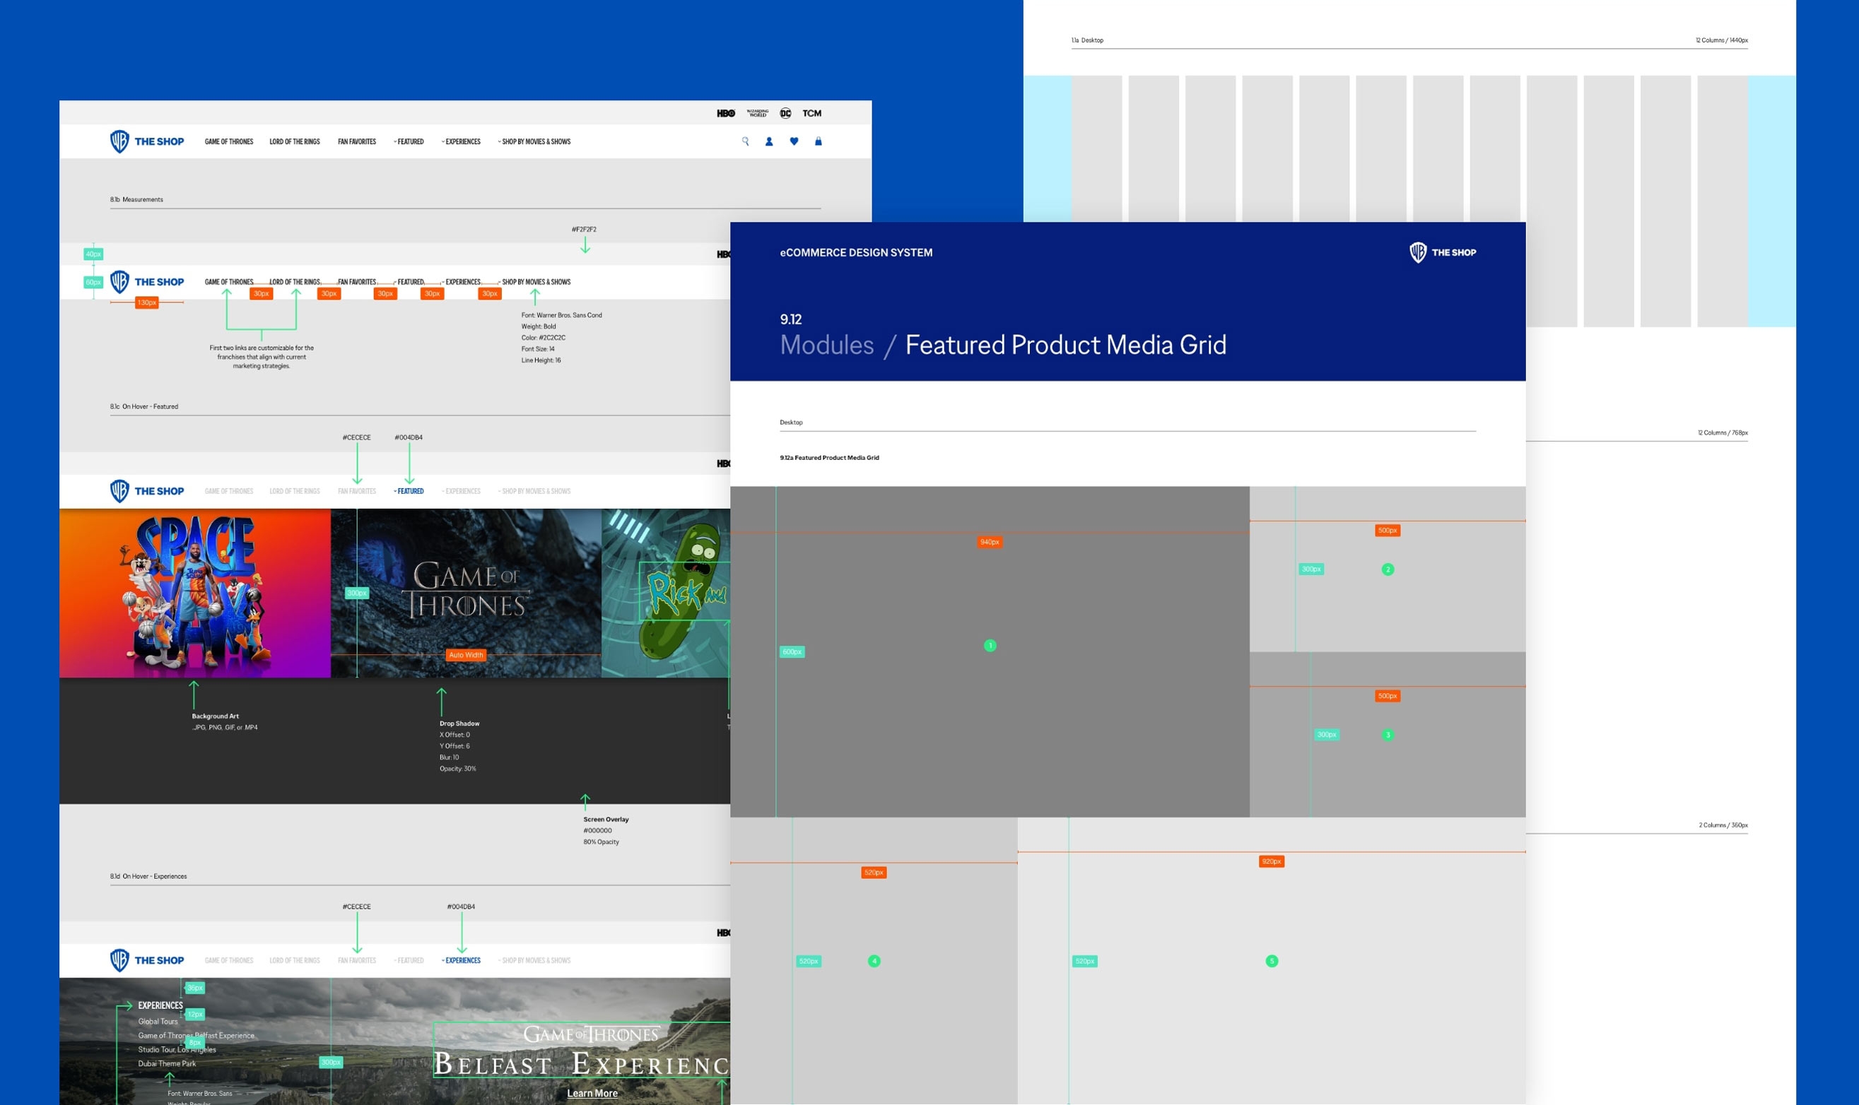Open the Space Jam featured tile
This screenshot has width=1859, height=1105.
click(195, 593)
